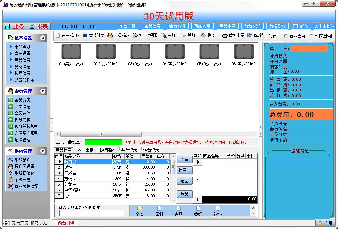Select the 营业桌台 radio button
Screen dimensions: 338x229
(x=286, y=36)
